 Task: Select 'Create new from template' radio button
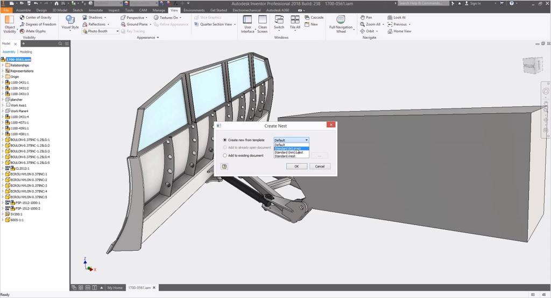225,140
